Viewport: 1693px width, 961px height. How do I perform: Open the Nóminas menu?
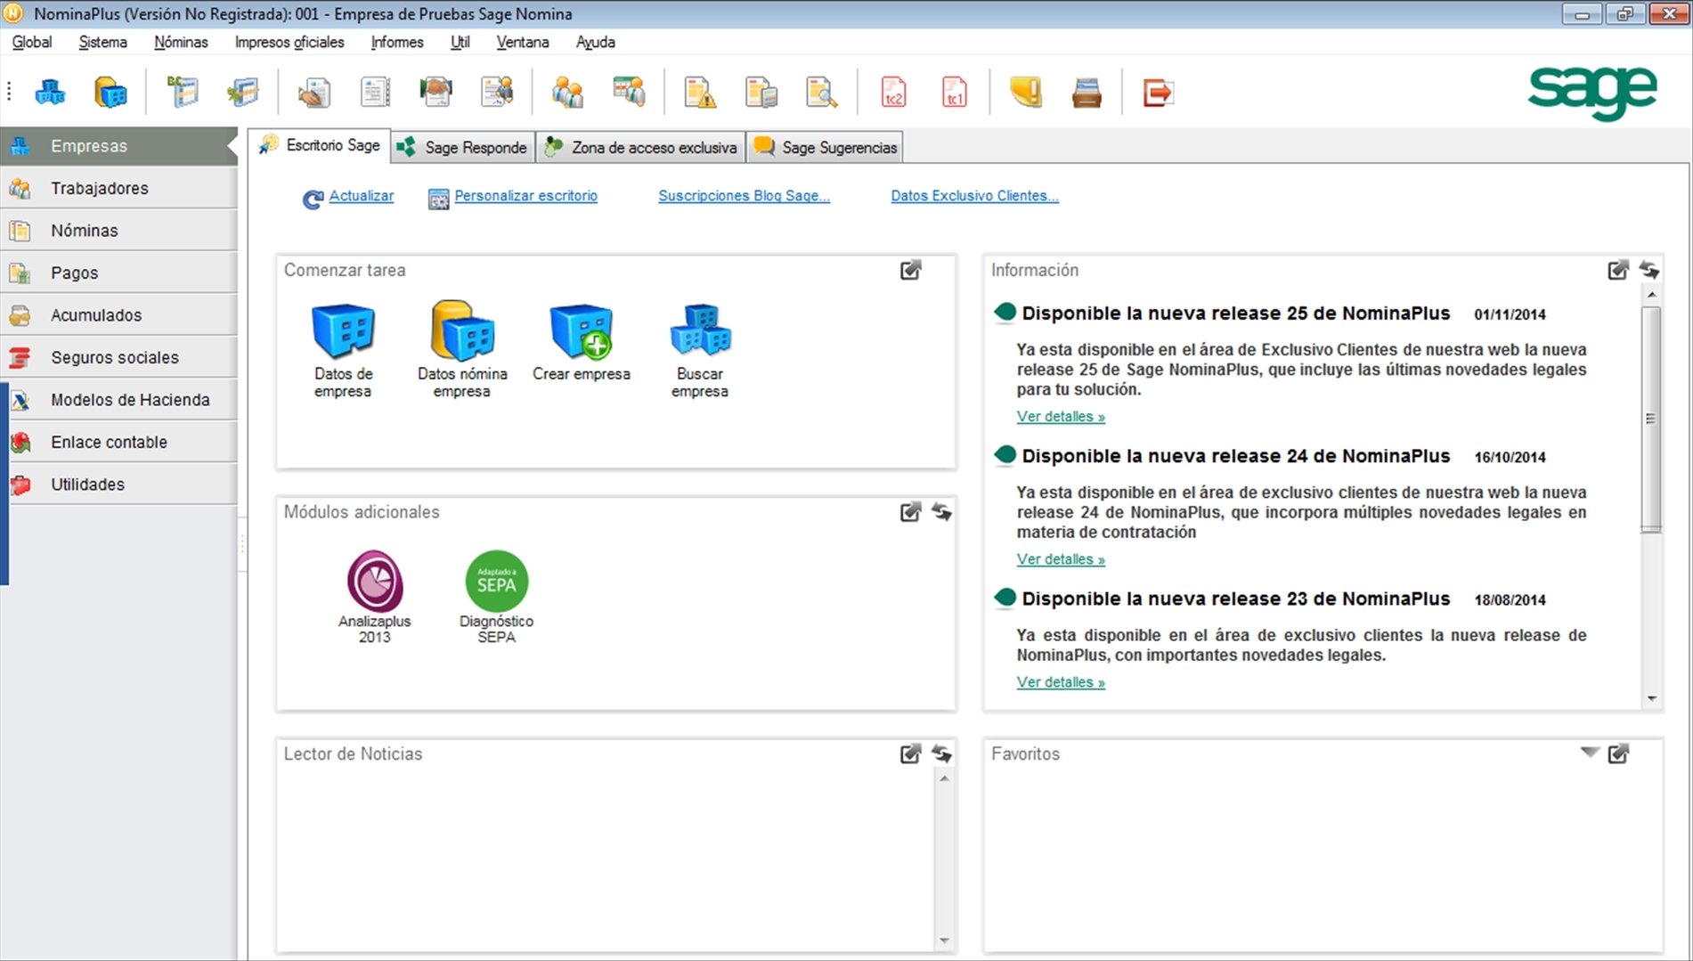pos(181,42)
